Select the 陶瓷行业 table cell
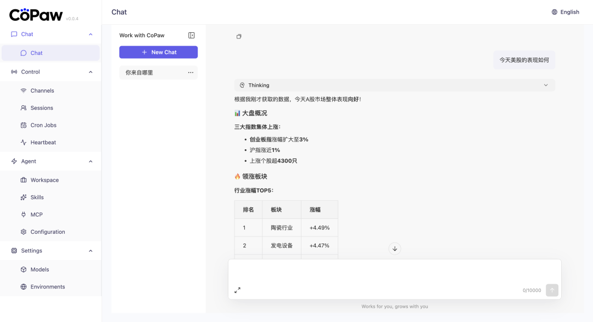 coord(282,228)
